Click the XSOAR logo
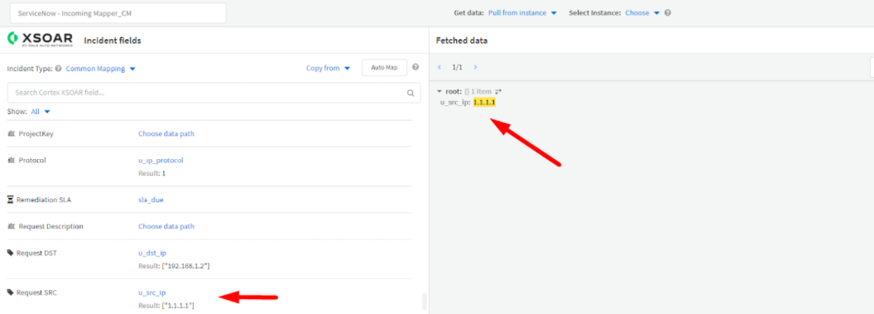 [x=40, y=40]
